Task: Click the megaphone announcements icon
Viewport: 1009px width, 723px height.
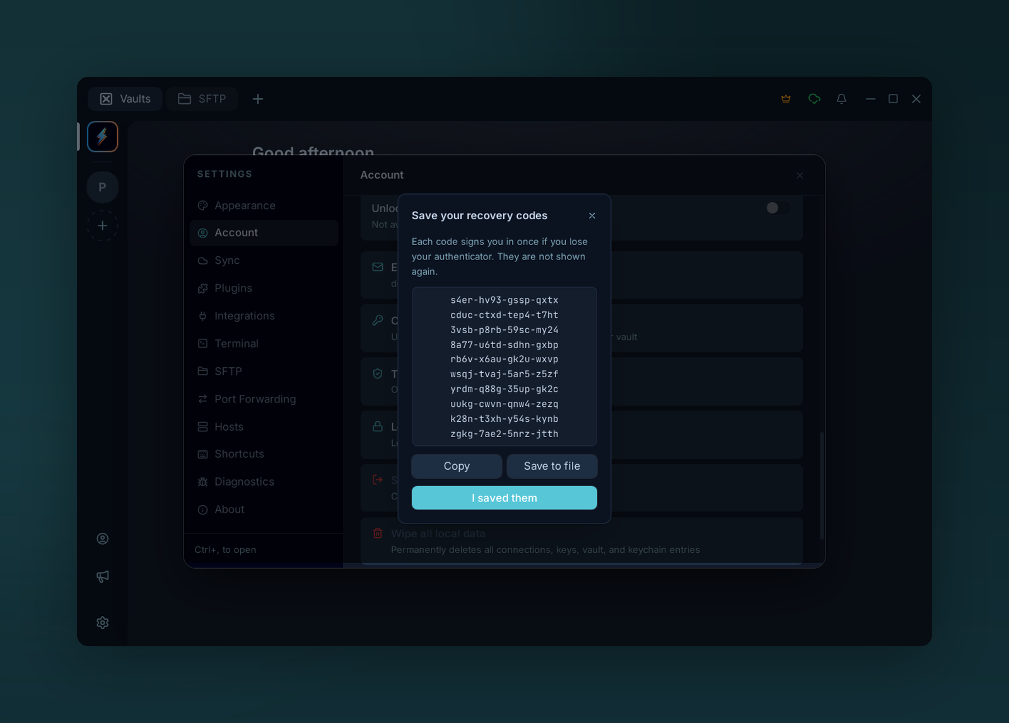Action: coord(103,576)
